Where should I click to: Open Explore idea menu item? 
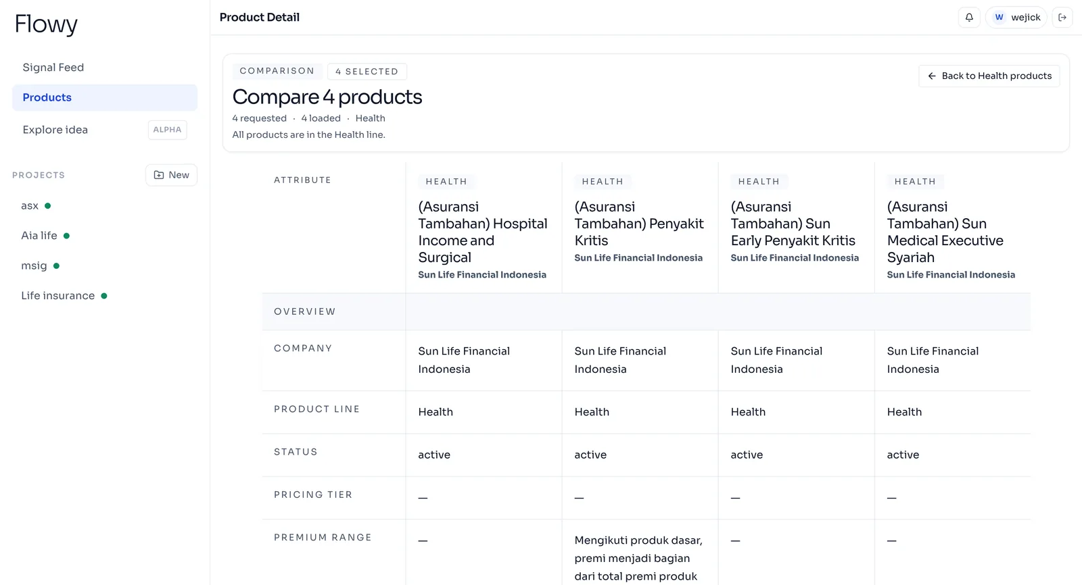point(105,130)
